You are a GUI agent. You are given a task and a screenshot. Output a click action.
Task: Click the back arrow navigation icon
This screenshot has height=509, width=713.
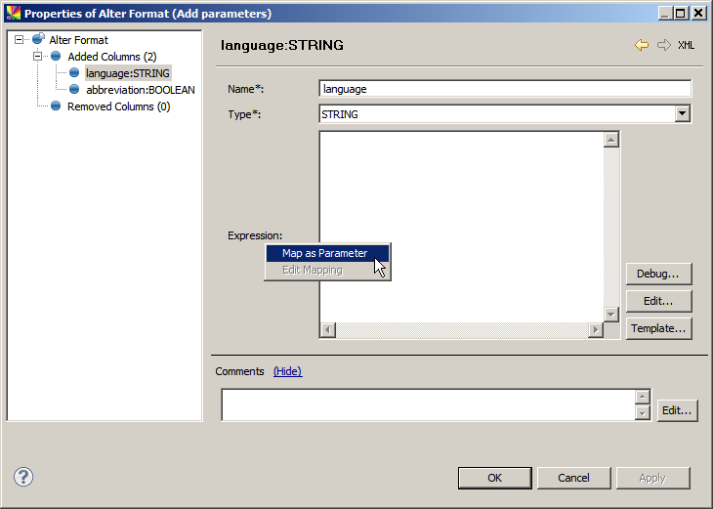(642, 45)
